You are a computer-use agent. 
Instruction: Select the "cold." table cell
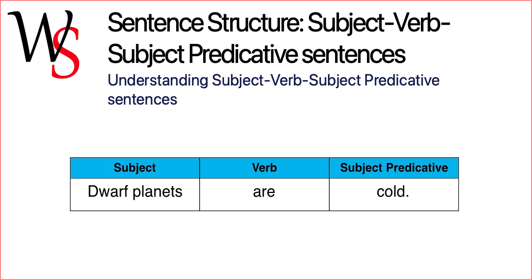(x=393, y=194)
